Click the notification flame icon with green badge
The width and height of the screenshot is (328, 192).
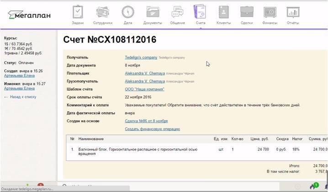pyautogui.click(x=312, y=187)
